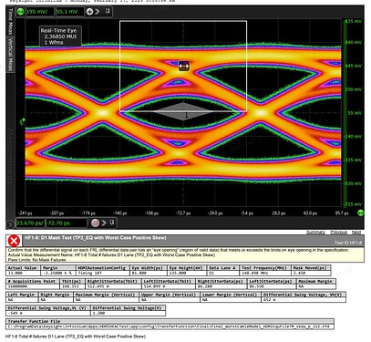The image size is (371, 342).
Task: Click the Eye Height value 135.000
Action: (x=186, y=273)
